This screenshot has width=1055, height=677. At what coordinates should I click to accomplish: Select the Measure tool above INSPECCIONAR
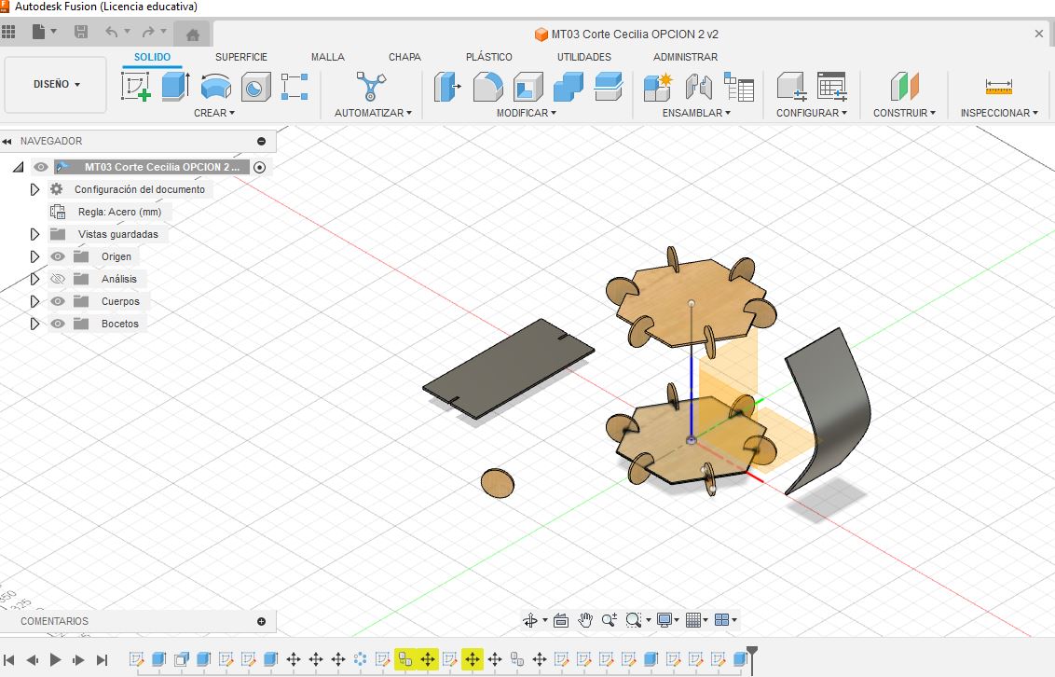(x=998, y=87)
